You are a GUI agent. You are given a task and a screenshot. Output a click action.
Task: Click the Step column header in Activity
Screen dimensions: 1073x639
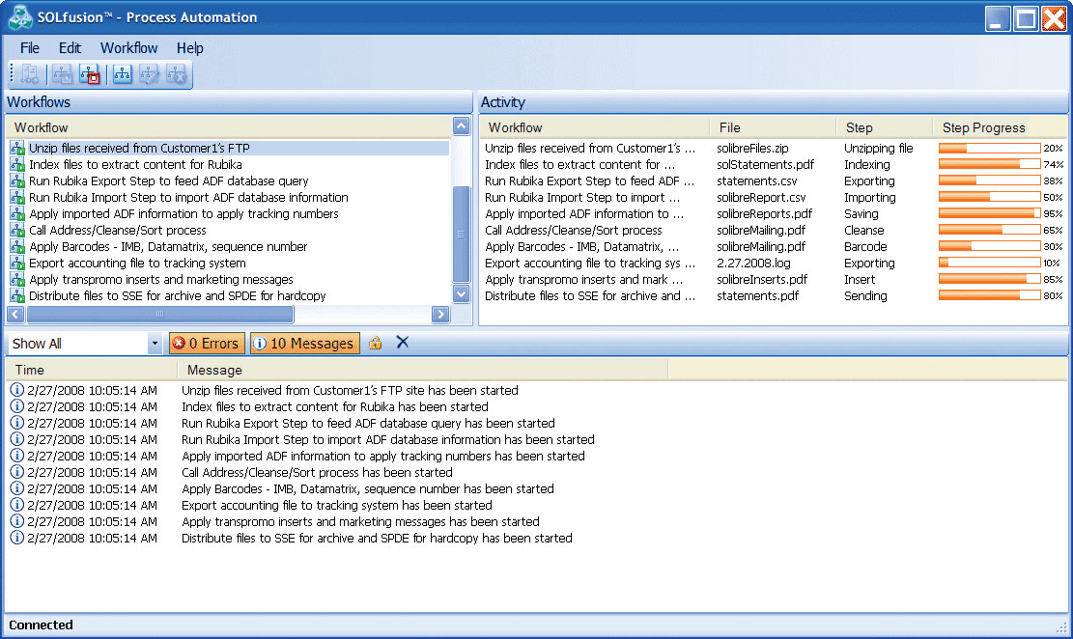[884, 127]
